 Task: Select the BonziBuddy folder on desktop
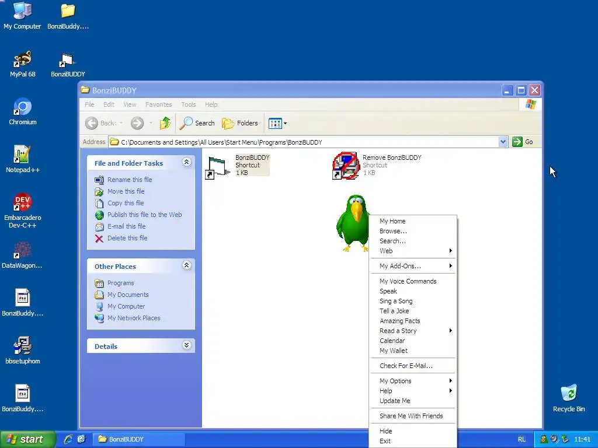[x=68, y=16]
